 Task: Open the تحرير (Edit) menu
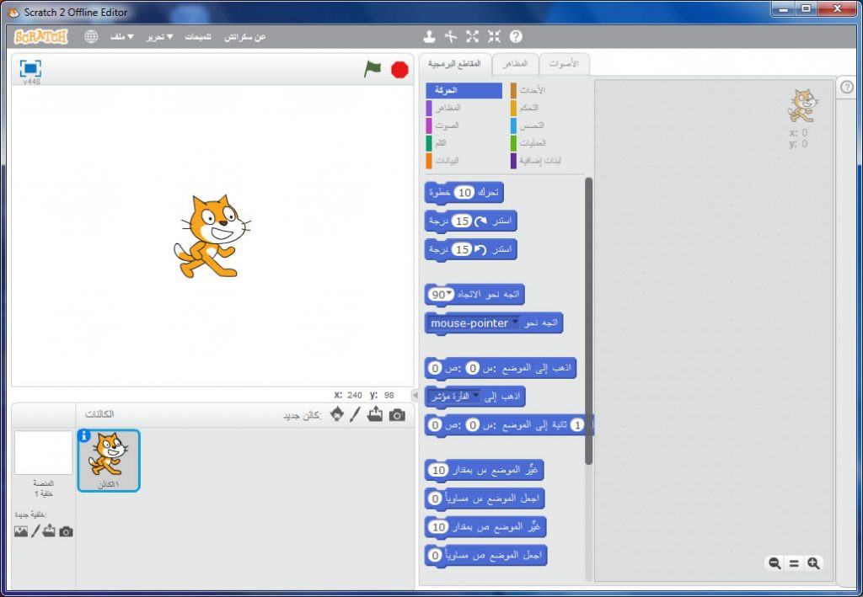[159, 37]
